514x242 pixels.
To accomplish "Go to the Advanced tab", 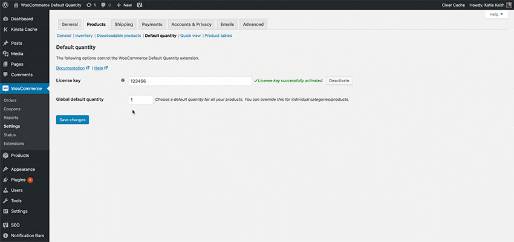I will pos(253,25).
